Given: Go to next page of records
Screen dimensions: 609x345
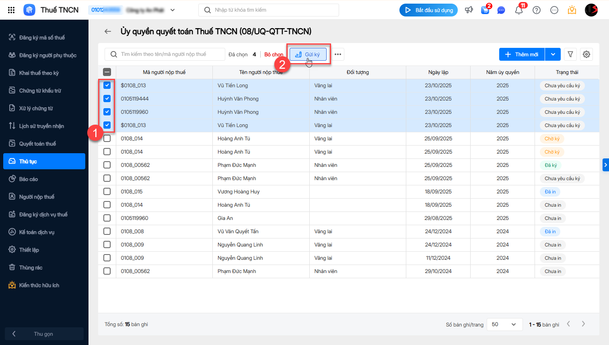Looking at the screenshot, I should click(x=583, y=324).
